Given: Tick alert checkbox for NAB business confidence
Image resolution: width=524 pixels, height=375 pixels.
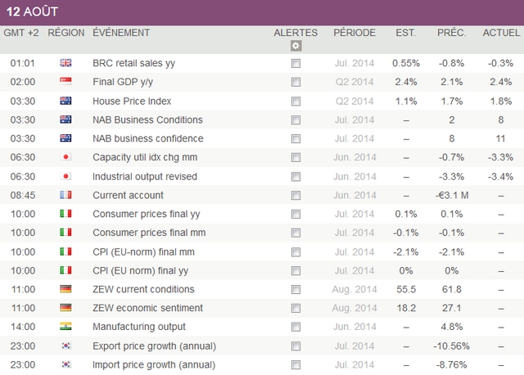Looking at the screenshot, I should point(296,138).
